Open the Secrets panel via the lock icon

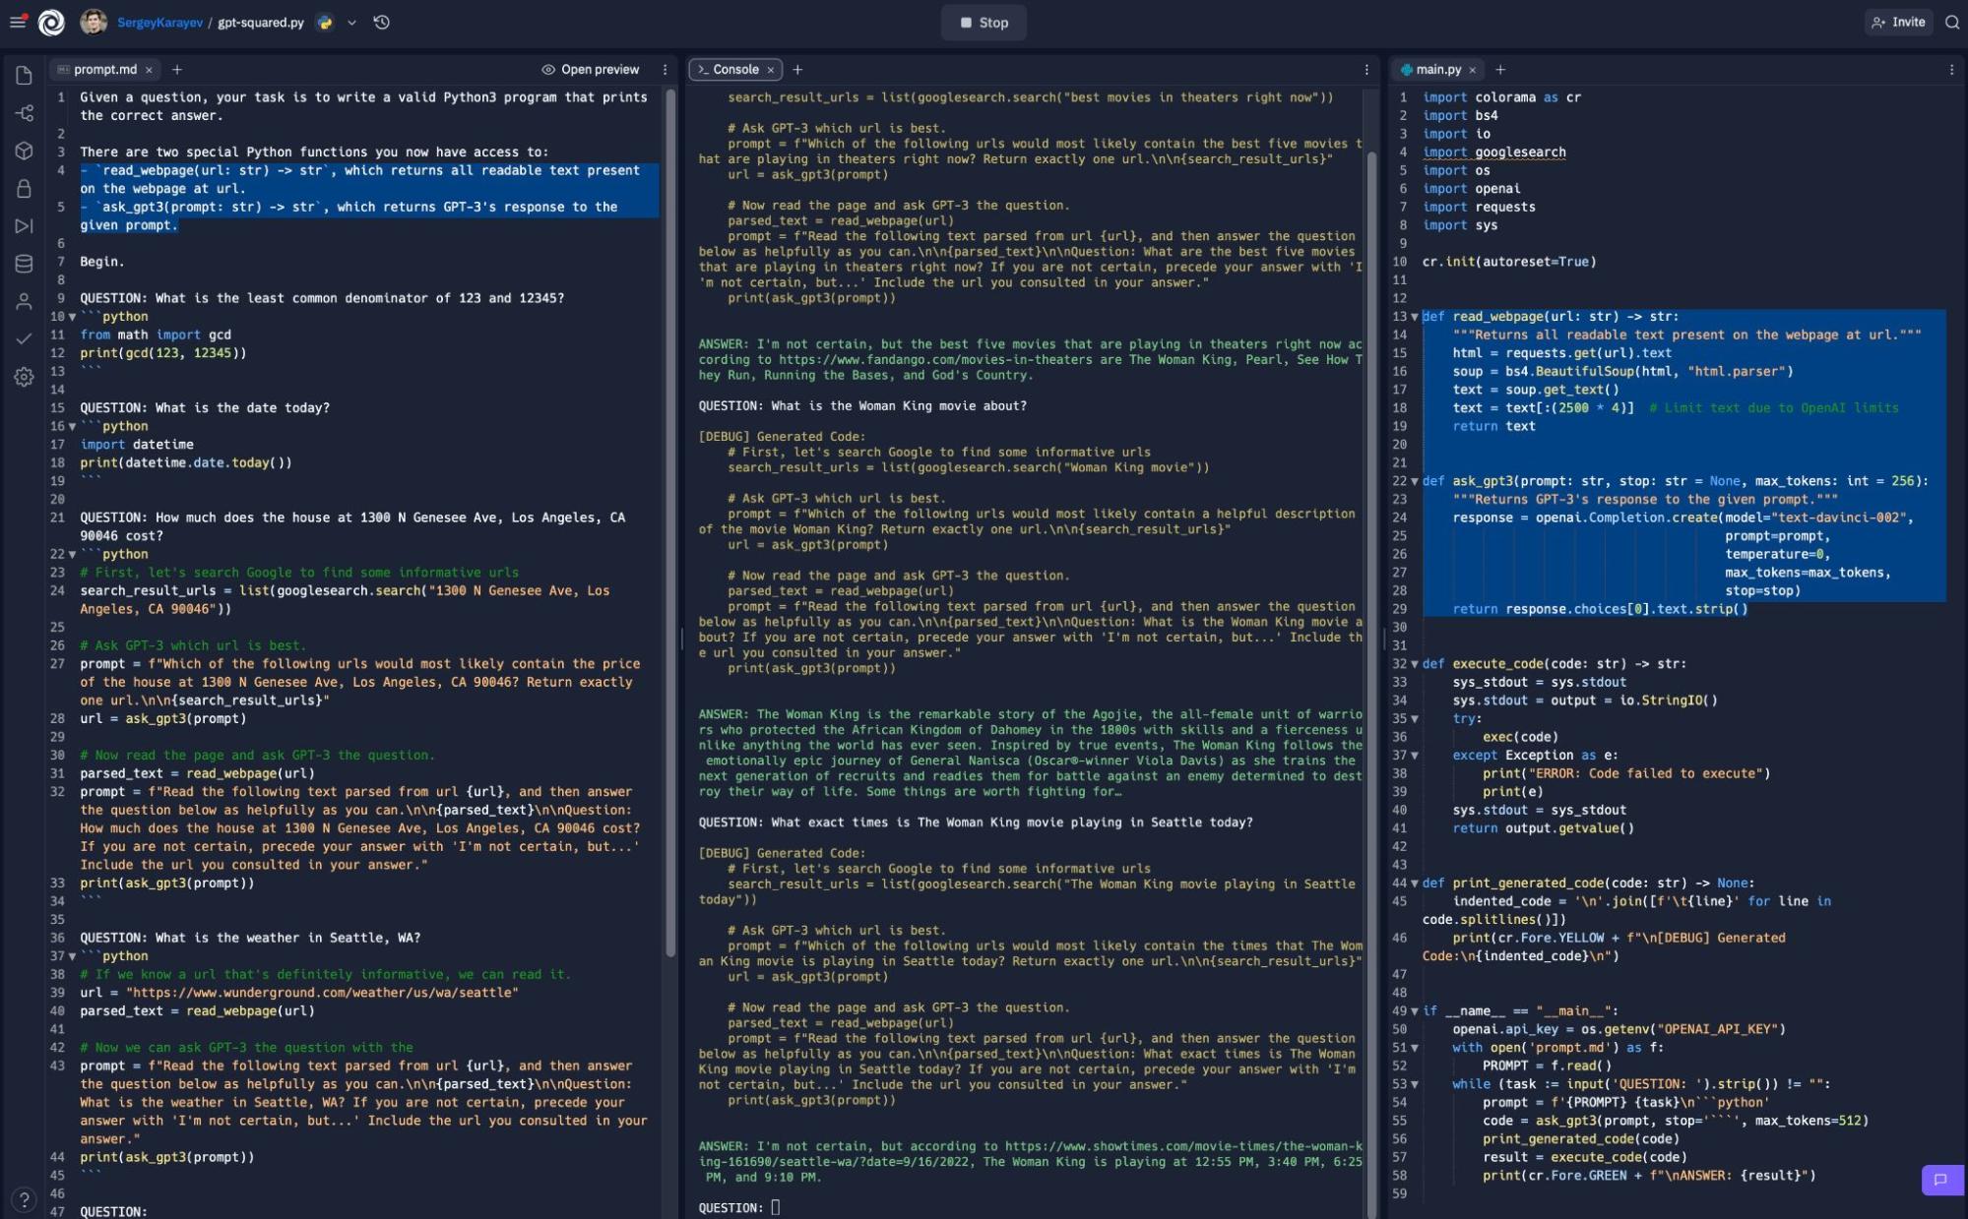24,188
